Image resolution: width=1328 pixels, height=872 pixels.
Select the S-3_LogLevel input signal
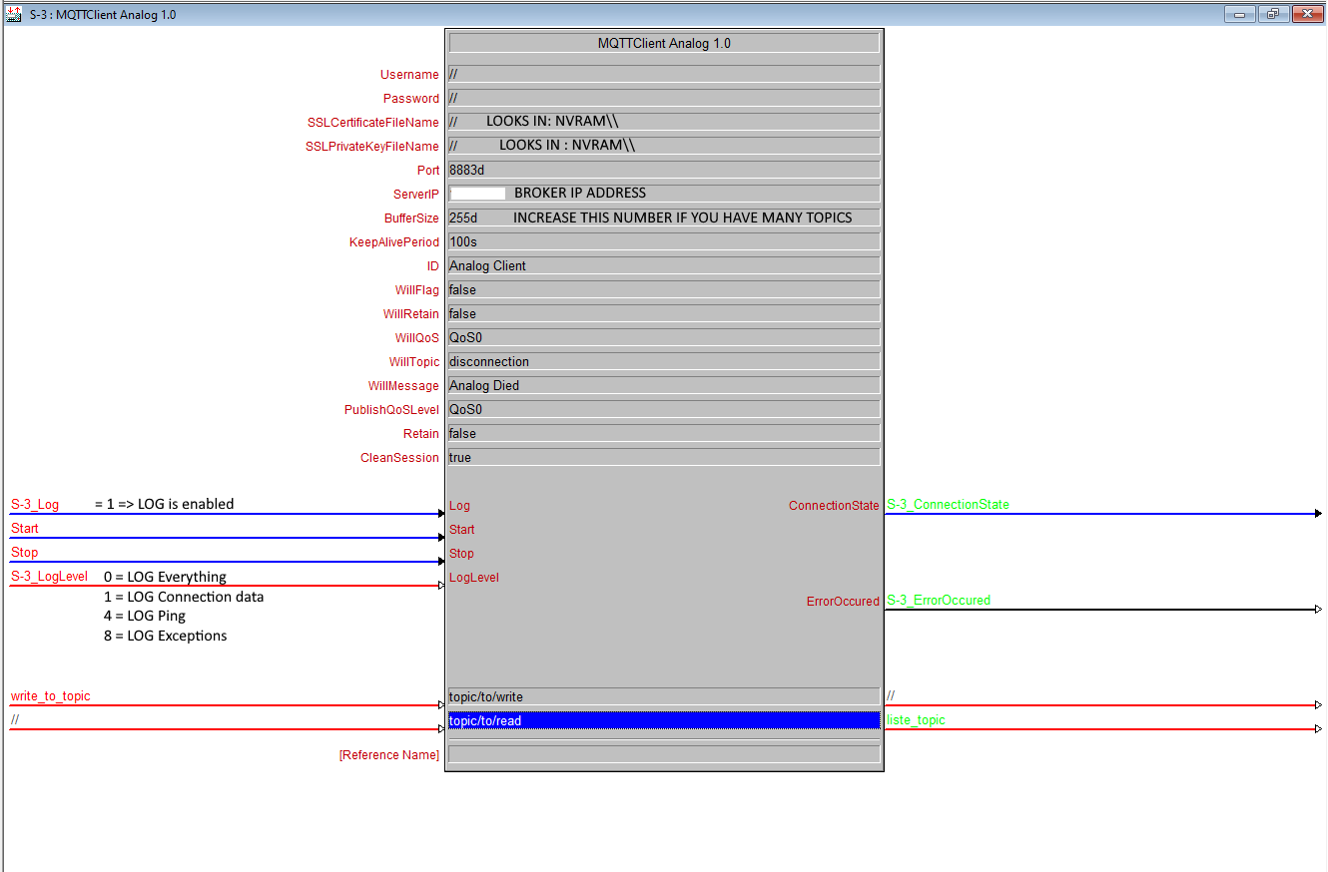[x=49, y=577]
